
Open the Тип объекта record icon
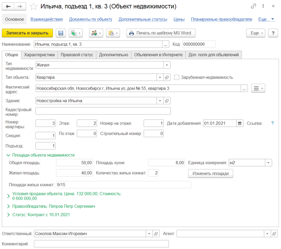[167, 78]
